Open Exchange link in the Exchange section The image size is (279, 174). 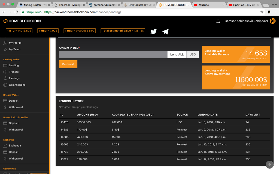[15, 146]
